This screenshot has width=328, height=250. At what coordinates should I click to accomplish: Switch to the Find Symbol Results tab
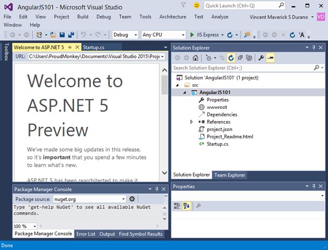[140, 234]
